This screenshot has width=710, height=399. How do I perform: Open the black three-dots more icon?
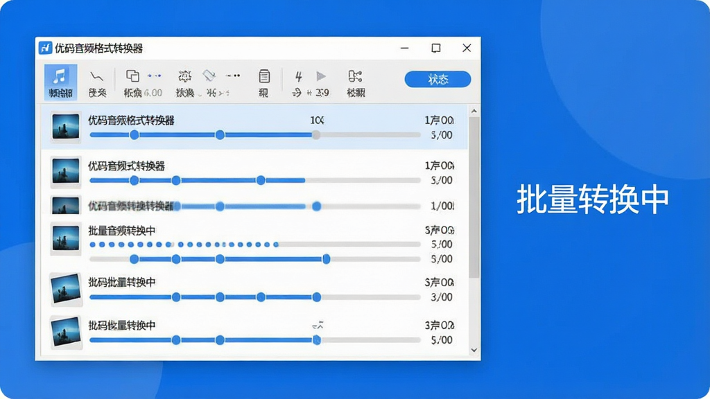(233, 76)
